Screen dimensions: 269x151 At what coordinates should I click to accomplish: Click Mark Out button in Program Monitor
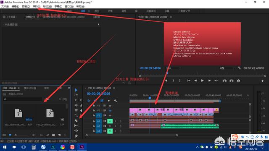coord(179,81)
